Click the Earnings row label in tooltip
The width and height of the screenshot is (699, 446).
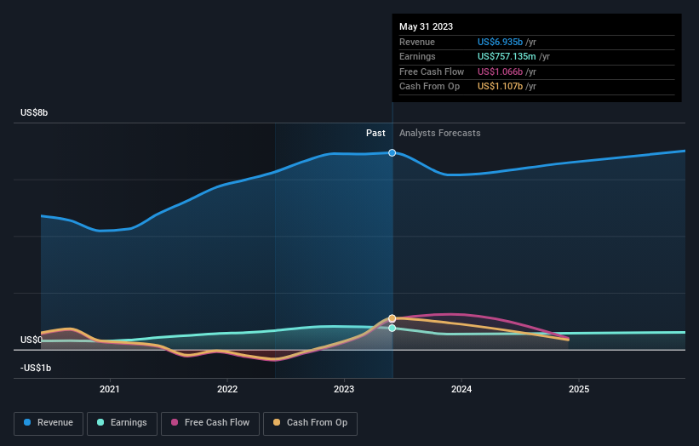[417, 56]
